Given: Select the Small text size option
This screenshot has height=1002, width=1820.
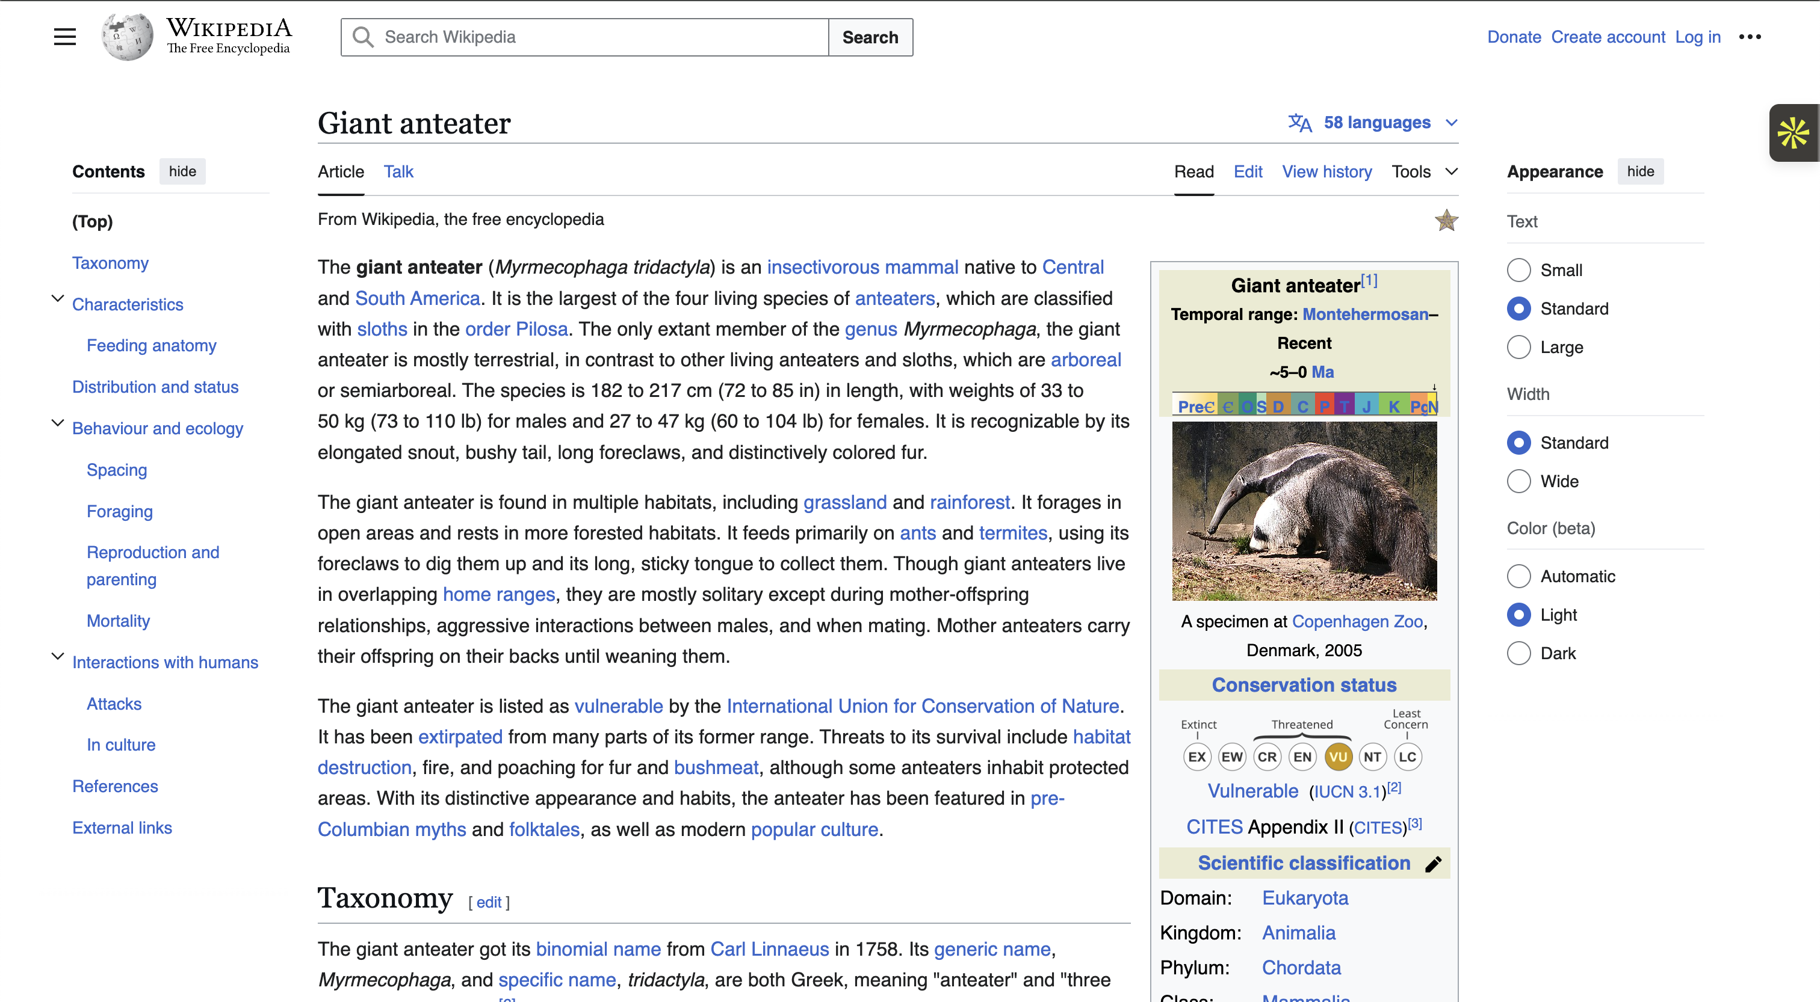Looking at the screenshot, I should click(1518, 271).
